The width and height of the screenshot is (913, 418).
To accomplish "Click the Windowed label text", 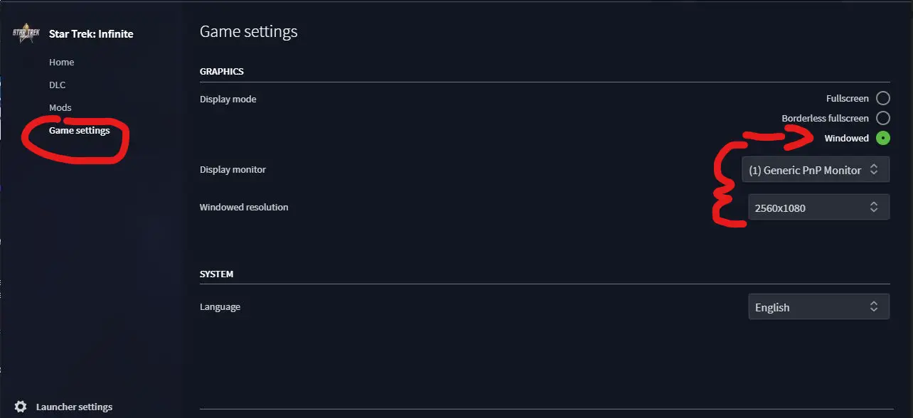I will [x=846, y=139].
